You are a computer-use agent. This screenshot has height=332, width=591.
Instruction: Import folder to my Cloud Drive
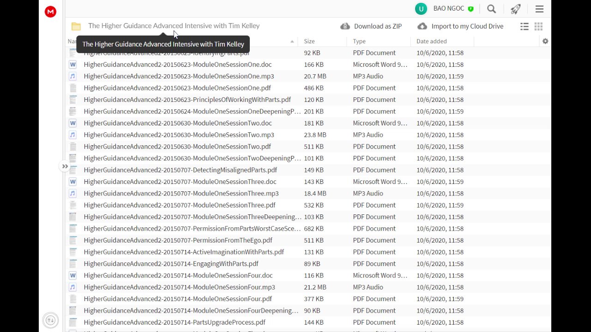point(460,26)
